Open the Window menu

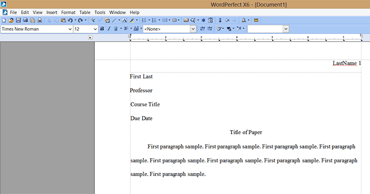(x=117, y=12)
